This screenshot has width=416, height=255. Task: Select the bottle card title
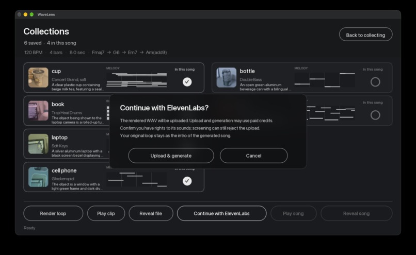tap(247, 71)
